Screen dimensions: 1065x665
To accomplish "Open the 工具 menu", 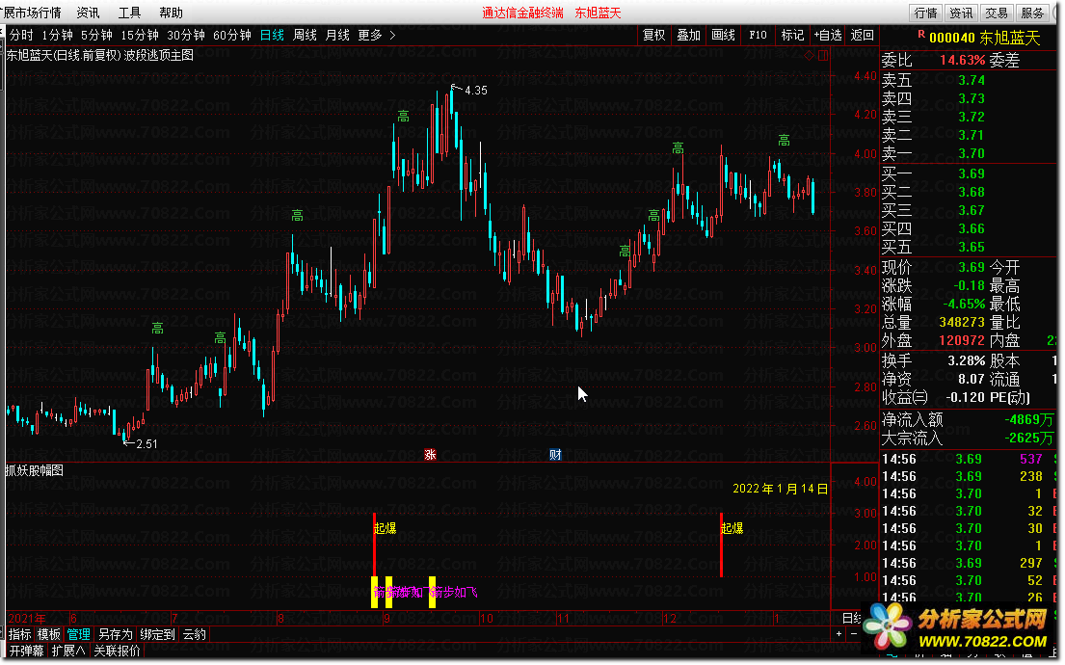I will click(129, 13).
